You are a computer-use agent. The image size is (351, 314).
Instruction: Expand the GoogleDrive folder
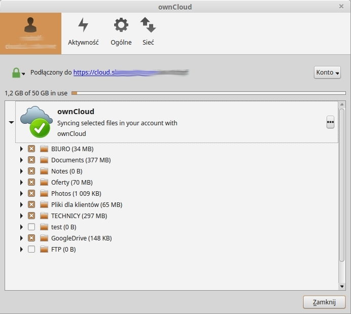21,238
